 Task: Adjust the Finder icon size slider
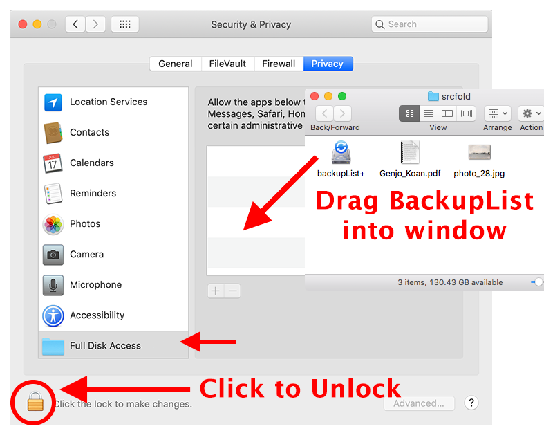(538, 282)
